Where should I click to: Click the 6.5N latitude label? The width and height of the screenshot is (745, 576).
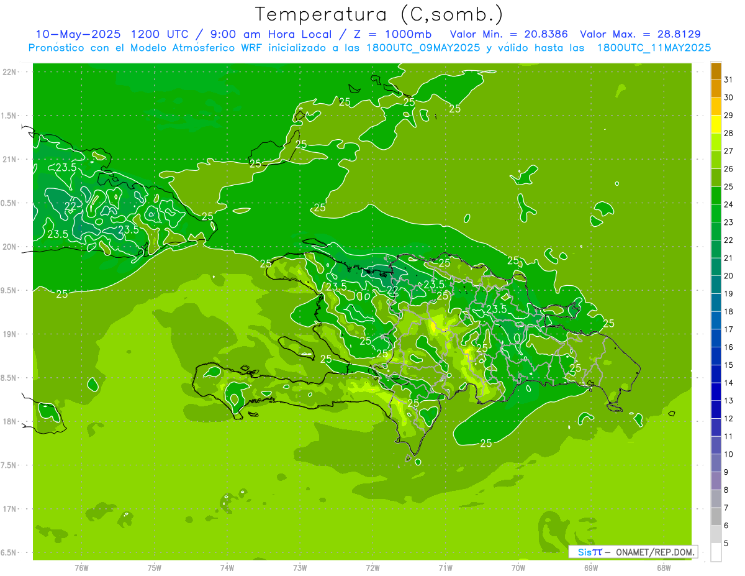point(9,552)
